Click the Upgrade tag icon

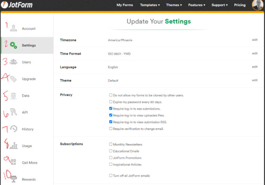(14, 79)
